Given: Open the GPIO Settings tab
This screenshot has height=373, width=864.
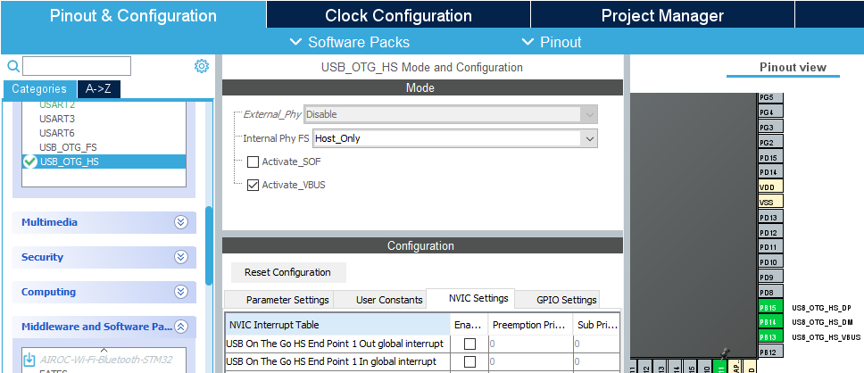Looking at the screenshot, I should 567,300.
